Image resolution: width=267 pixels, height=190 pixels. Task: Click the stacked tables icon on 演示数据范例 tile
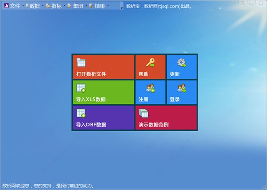coord(143,113)
